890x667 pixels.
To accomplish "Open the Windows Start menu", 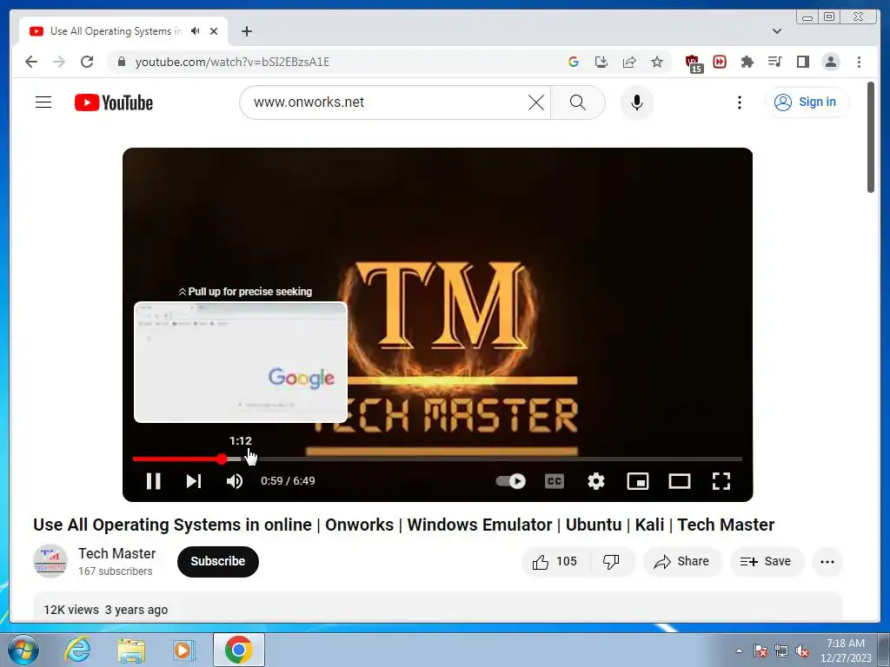I will pyautogui.click(x=23, y=650).
